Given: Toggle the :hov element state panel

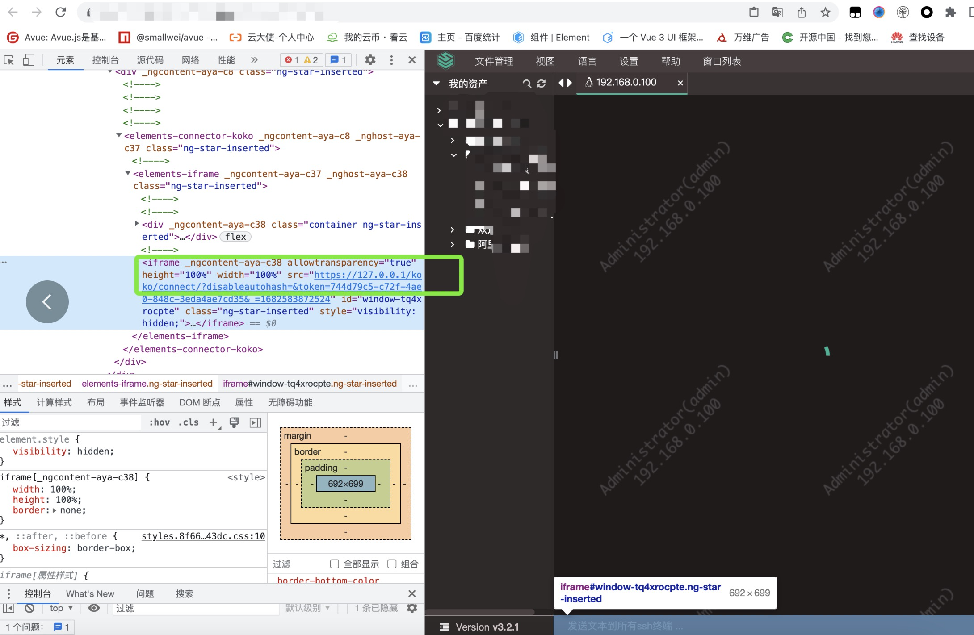Looking at the screenshot, I should coord(160,422).
